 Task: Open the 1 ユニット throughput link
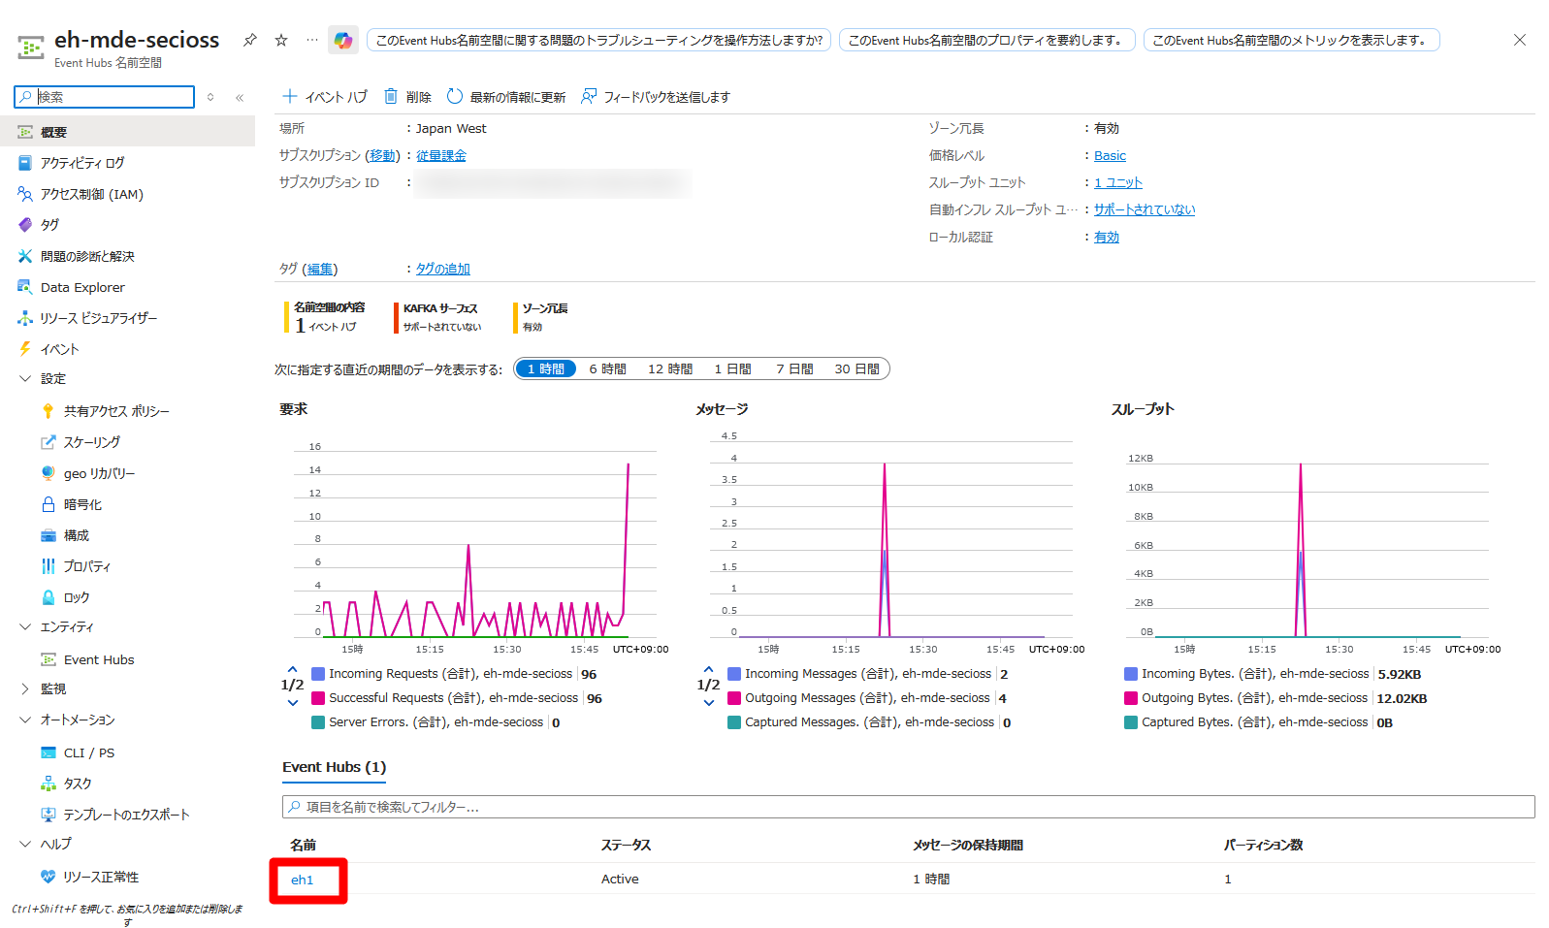point(1118,182)
